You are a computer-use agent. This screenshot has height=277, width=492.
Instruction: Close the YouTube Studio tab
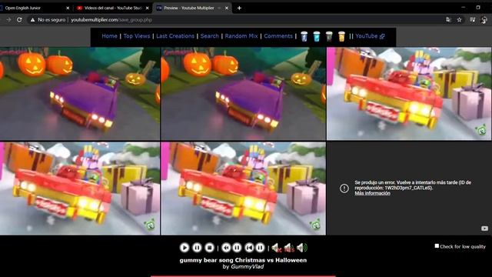(x=147, y=8)
